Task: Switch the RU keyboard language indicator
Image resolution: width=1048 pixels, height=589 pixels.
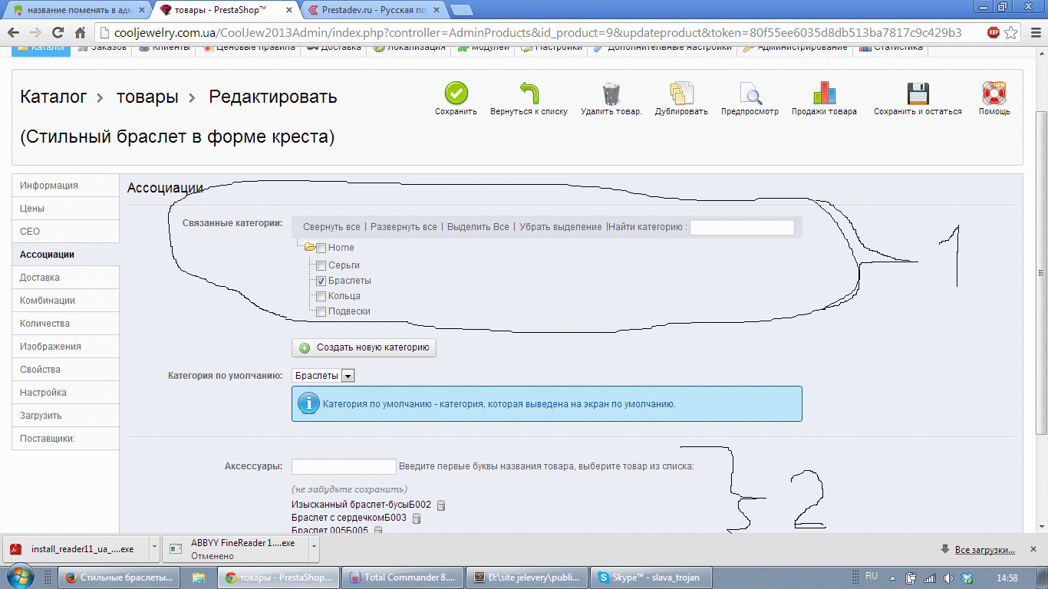Action: [872, 576]
